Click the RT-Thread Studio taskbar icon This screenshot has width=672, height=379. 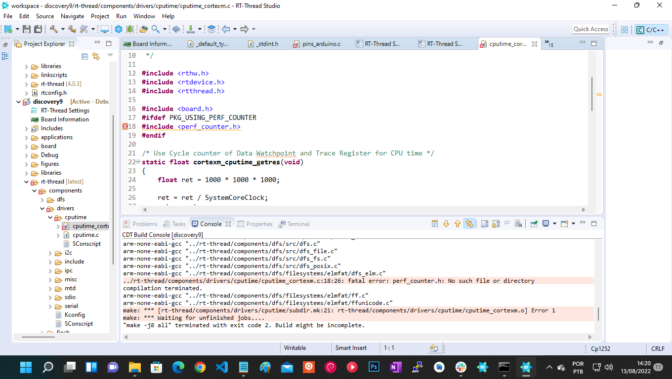[526, 367]
